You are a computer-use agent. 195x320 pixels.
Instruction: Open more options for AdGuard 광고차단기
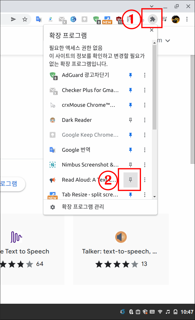click(x=144, y=75)
